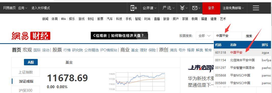
Task: Open the 汽车 channel
Action: click(x=110, y=19)
